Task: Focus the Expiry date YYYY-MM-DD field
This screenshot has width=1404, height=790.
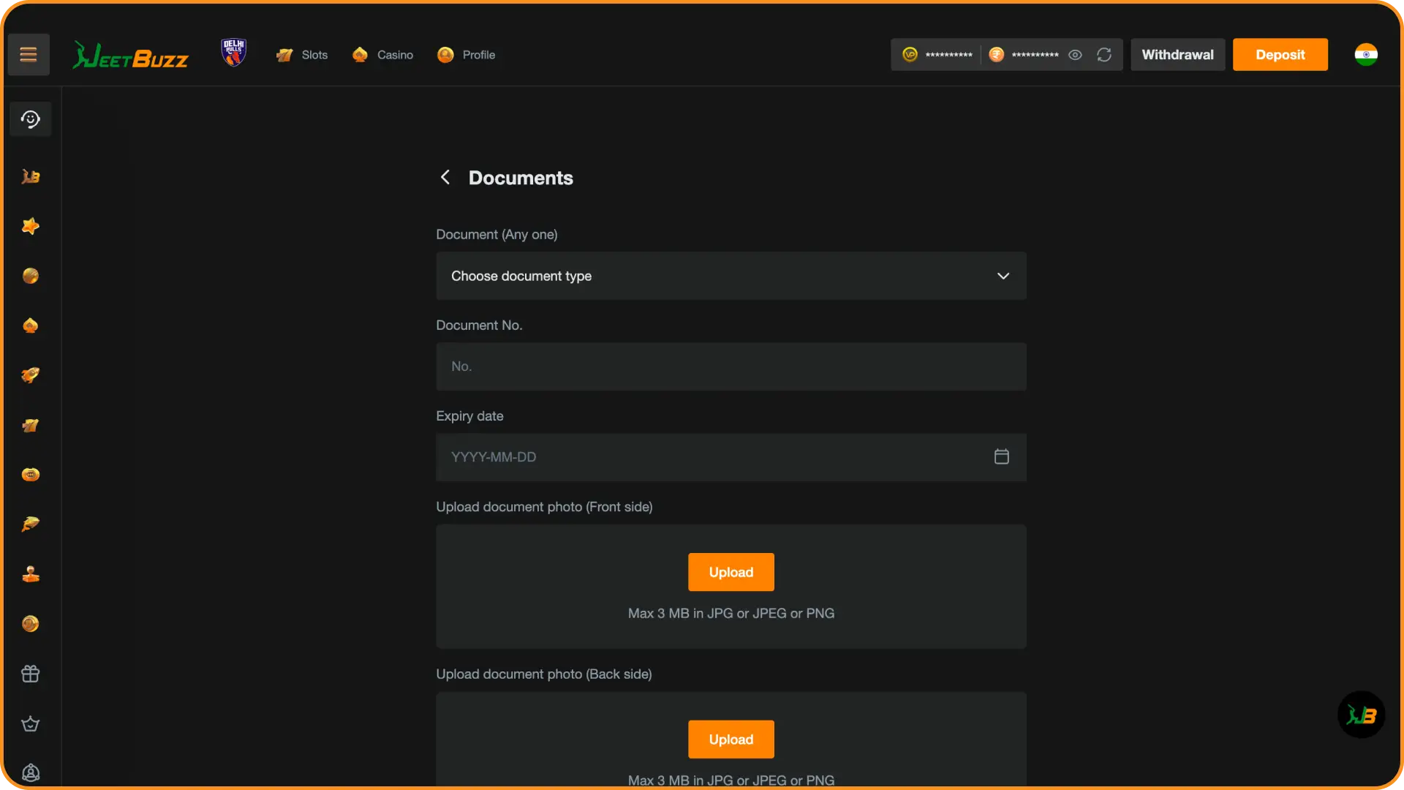Action: tap(731, 457)
